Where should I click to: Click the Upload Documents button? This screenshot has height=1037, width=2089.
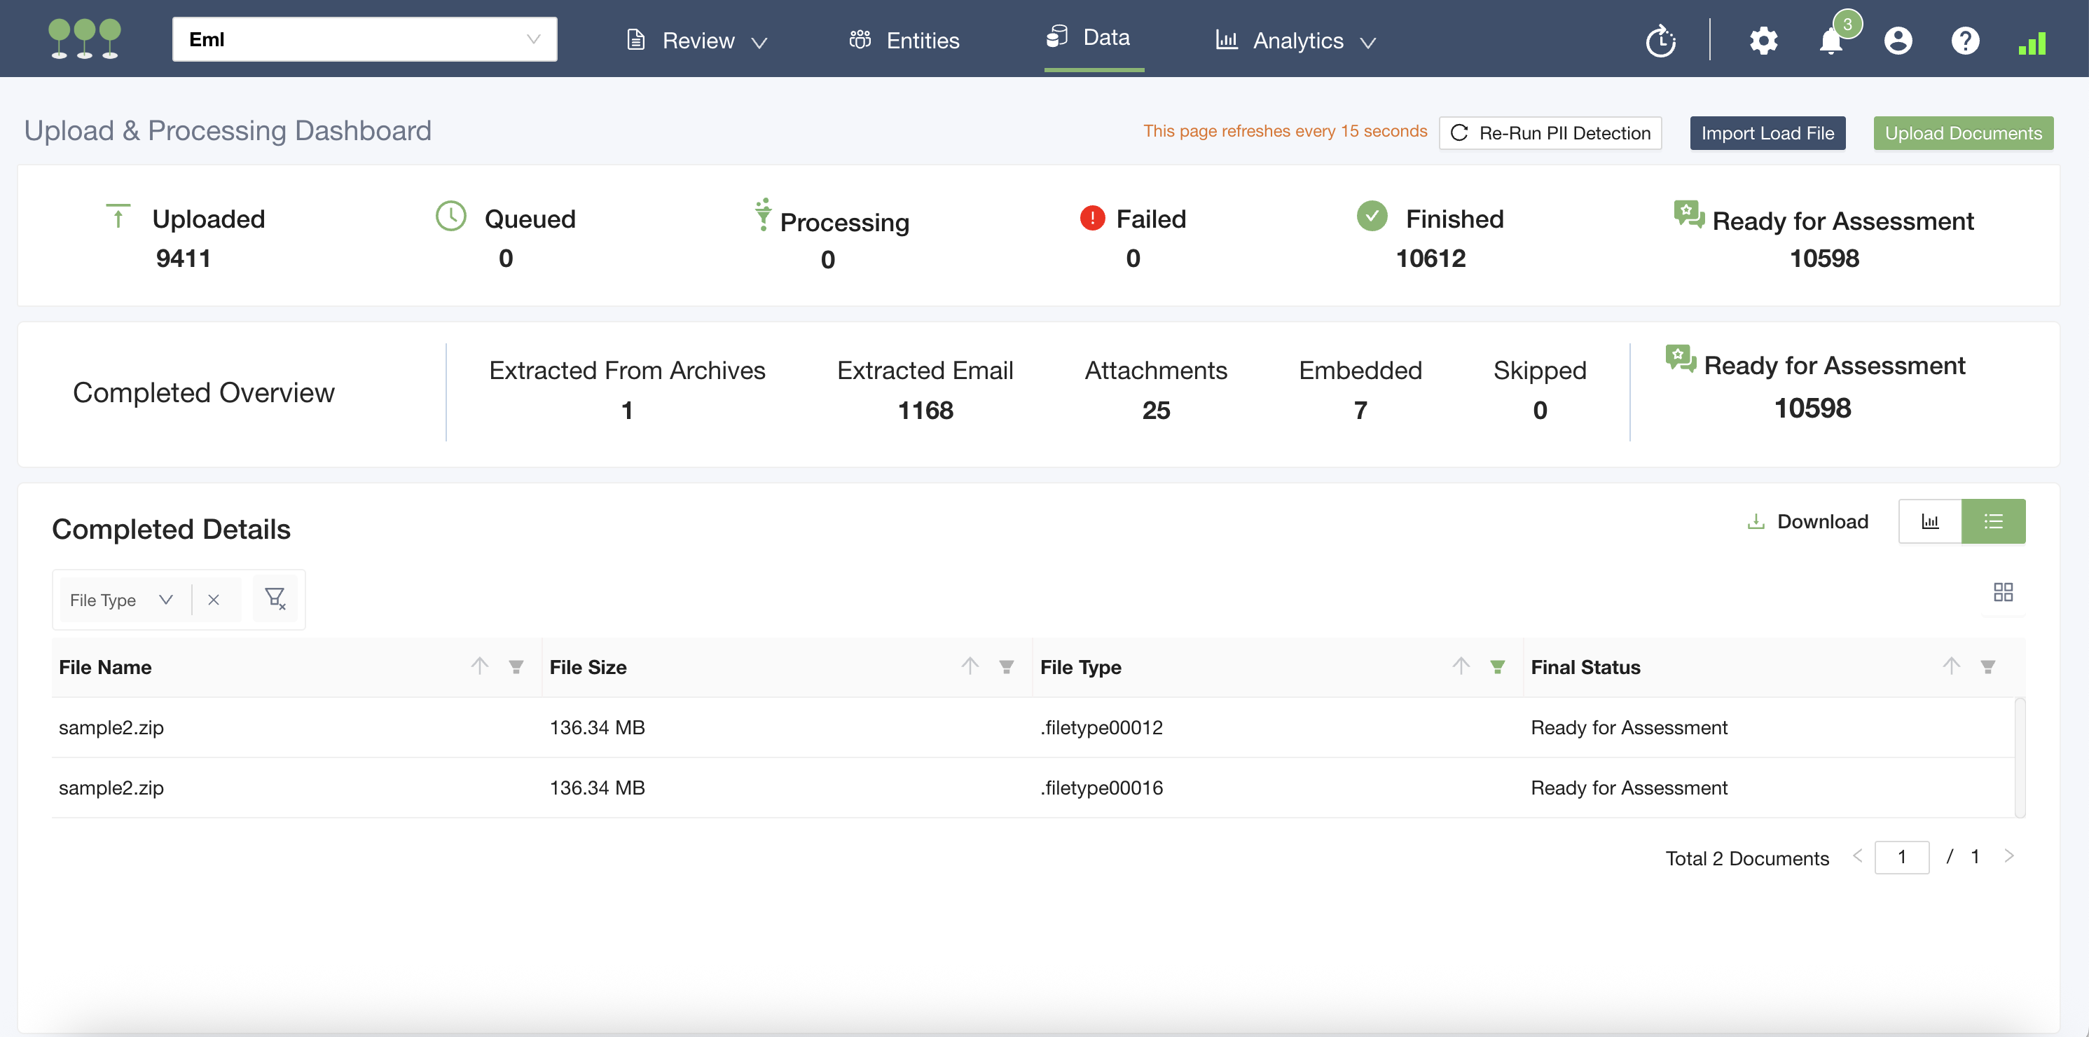point(1962,133)
